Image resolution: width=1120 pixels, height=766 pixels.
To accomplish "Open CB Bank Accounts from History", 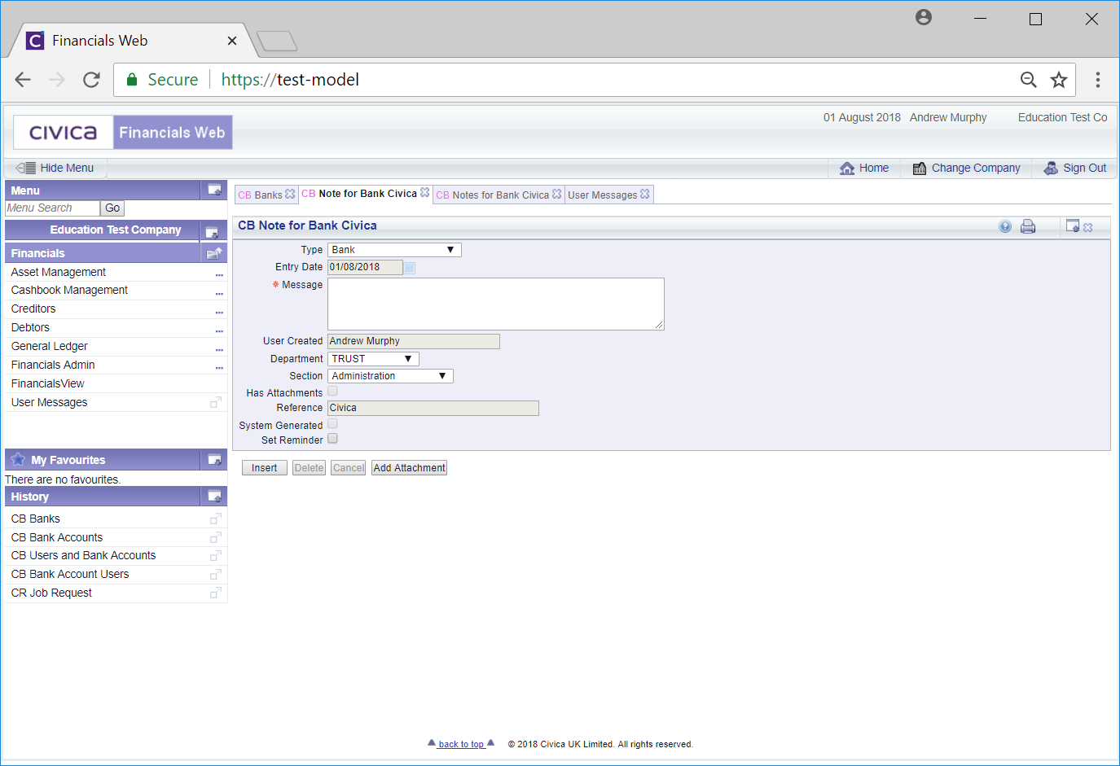I will 57,537.
